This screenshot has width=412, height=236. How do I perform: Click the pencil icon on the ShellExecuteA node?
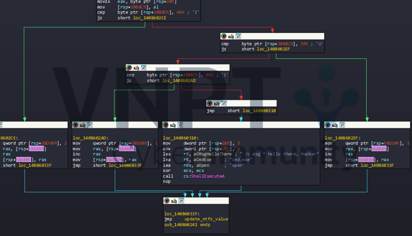tap(173, 124)
